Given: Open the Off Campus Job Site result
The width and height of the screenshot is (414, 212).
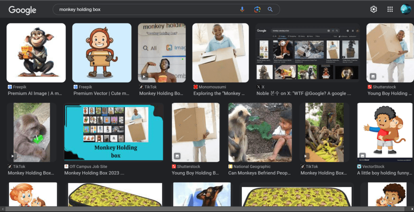Looking at the screenshot, I should pyautogui.click(x=94, y=173).
